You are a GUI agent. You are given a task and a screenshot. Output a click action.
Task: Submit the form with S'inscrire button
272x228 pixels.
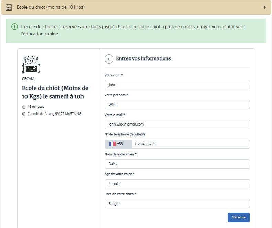click(238, 217)
